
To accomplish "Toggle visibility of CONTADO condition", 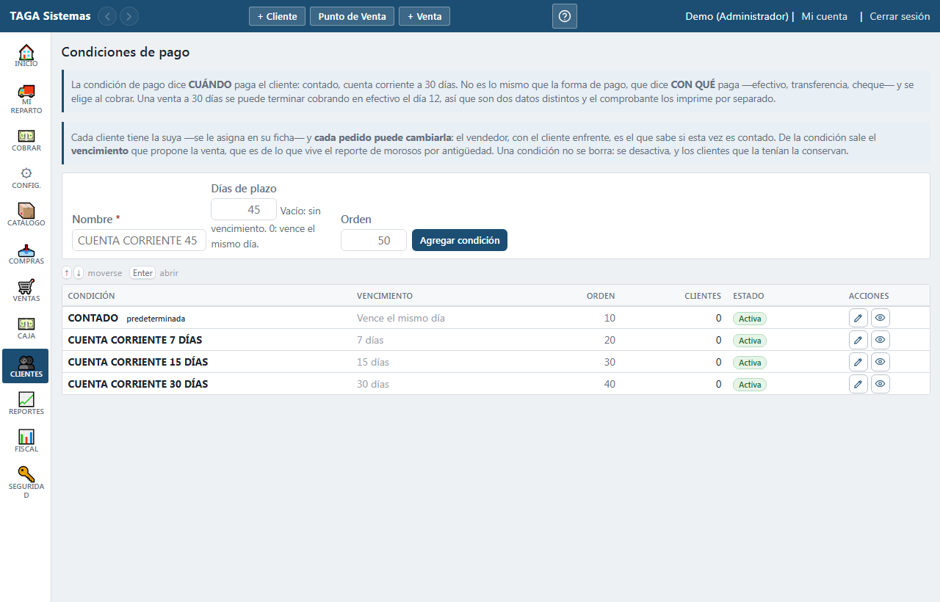I will pyautogui.click(x=881, y=318).
